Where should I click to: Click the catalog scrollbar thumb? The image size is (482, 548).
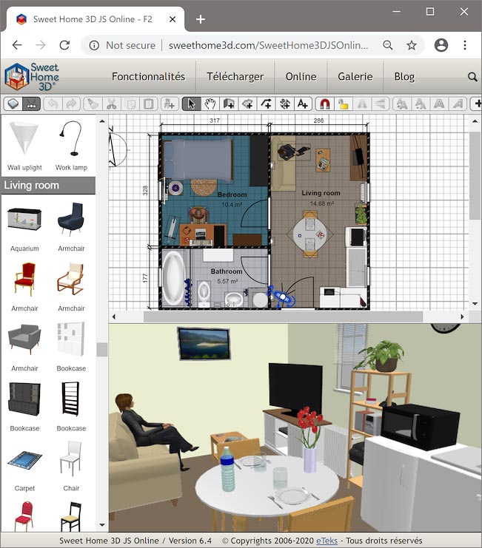pos(102,350)
